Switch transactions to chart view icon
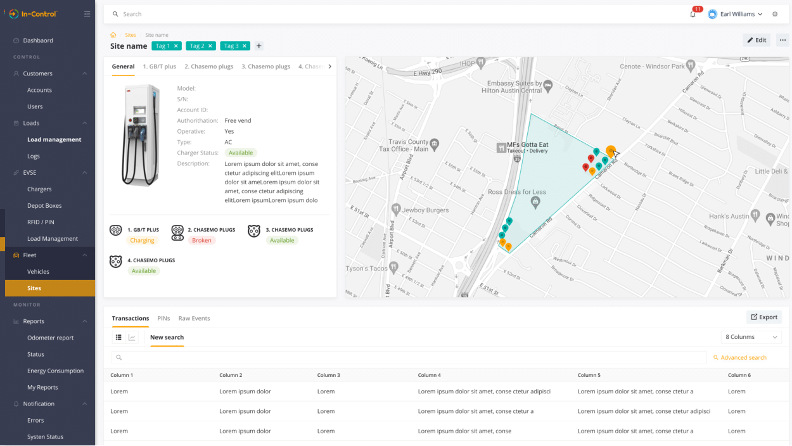Viewport: 792px width, 446px height. coord(132,337)
